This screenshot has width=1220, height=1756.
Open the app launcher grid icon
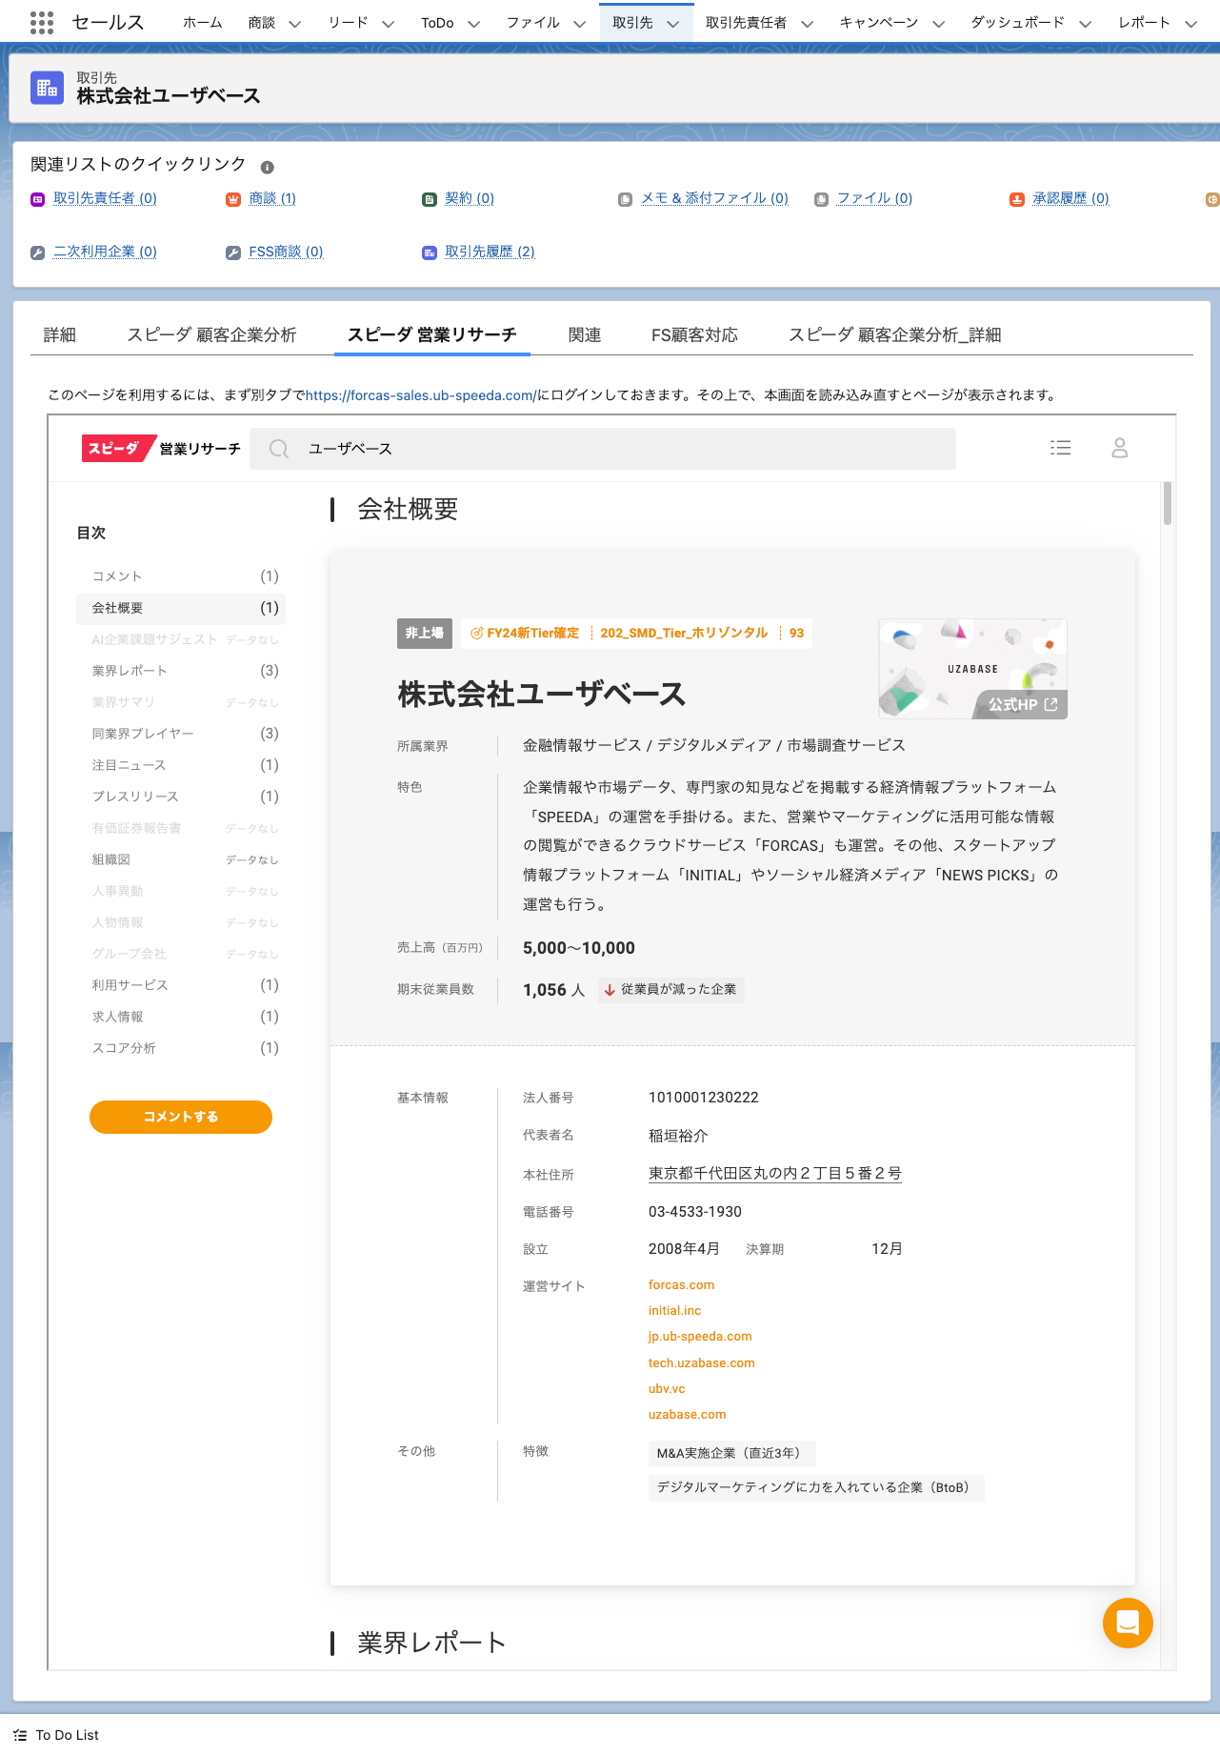pos(41,22)
